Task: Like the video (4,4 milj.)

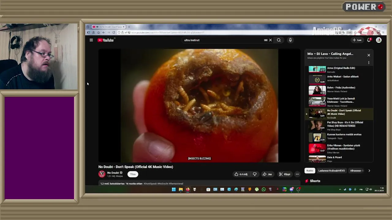Action: point(241,174)
